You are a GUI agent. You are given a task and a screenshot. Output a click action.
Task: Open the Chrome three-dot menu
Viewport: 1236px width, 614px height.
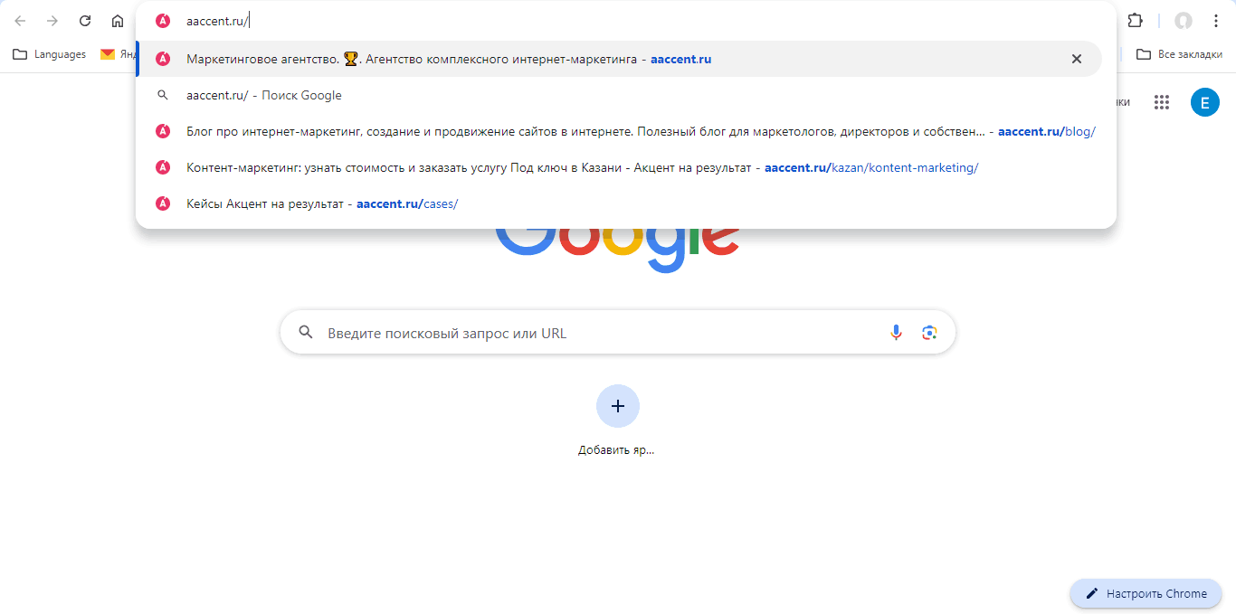pos(1216,21)
